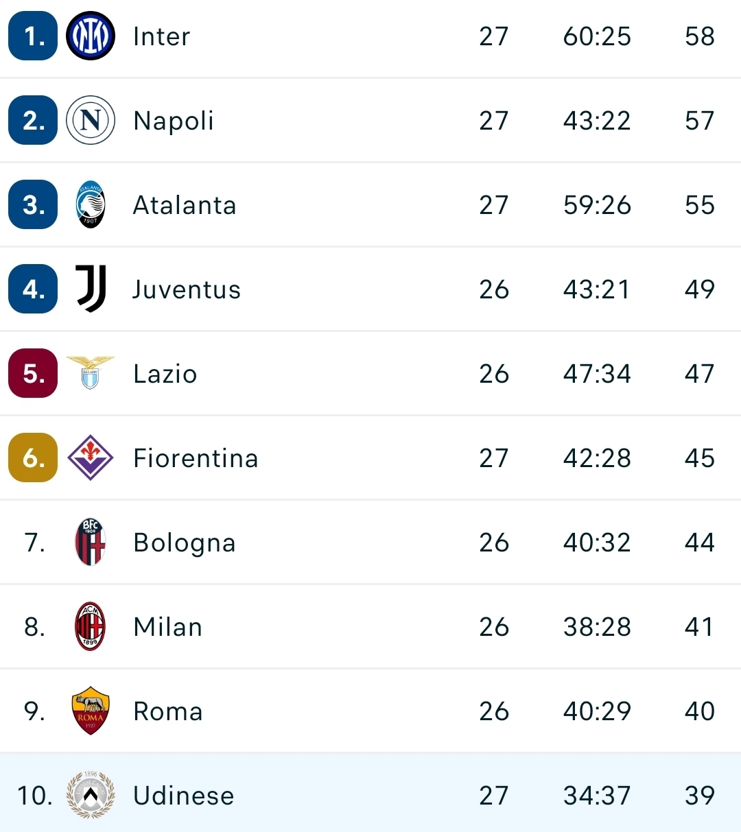Select the gold rank 6 badge
This screenshot has width=741, height=832.
(33, 457)
